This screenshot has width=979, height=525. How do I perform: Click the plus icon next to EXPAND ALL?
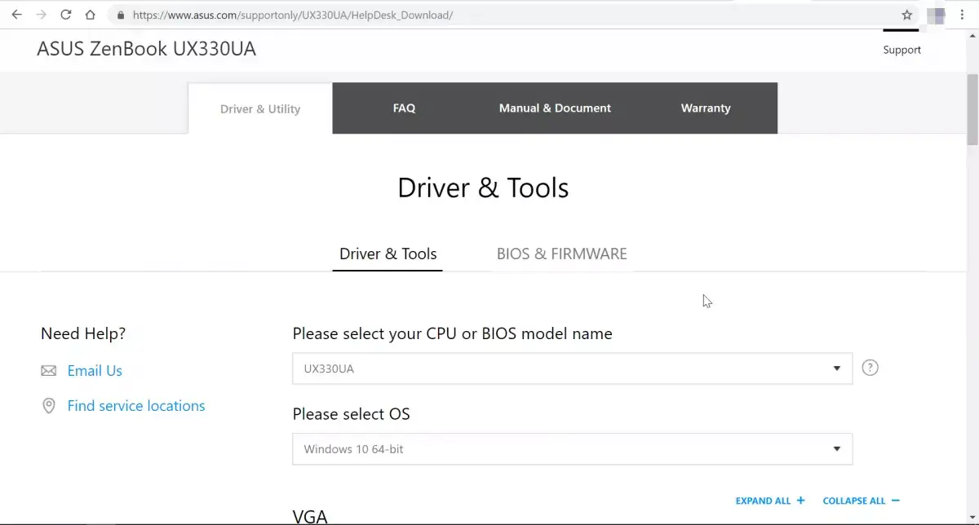point(800,501)
